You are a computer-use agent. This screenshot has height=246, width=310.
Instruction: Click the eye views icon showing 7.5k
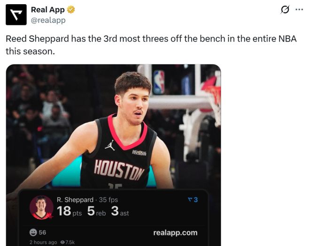pos(62,242)
